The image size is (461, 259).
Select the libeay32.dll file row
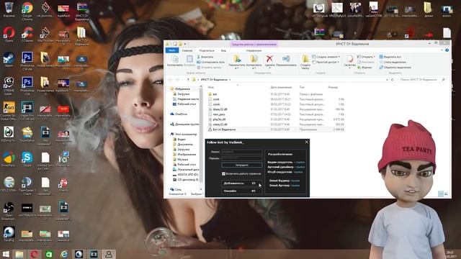(x=276, y=109)
